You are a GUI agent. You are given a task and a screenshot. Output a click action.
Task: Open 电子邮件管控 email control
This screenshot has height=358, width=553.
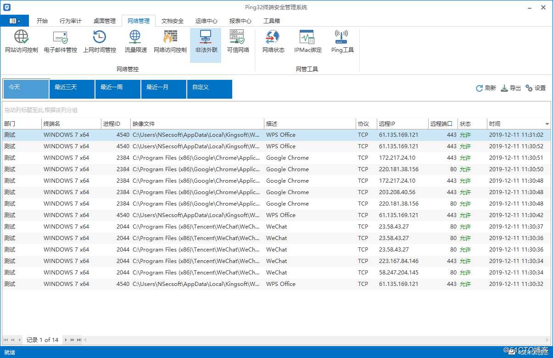pyautogui.click(x=61, y=43)
